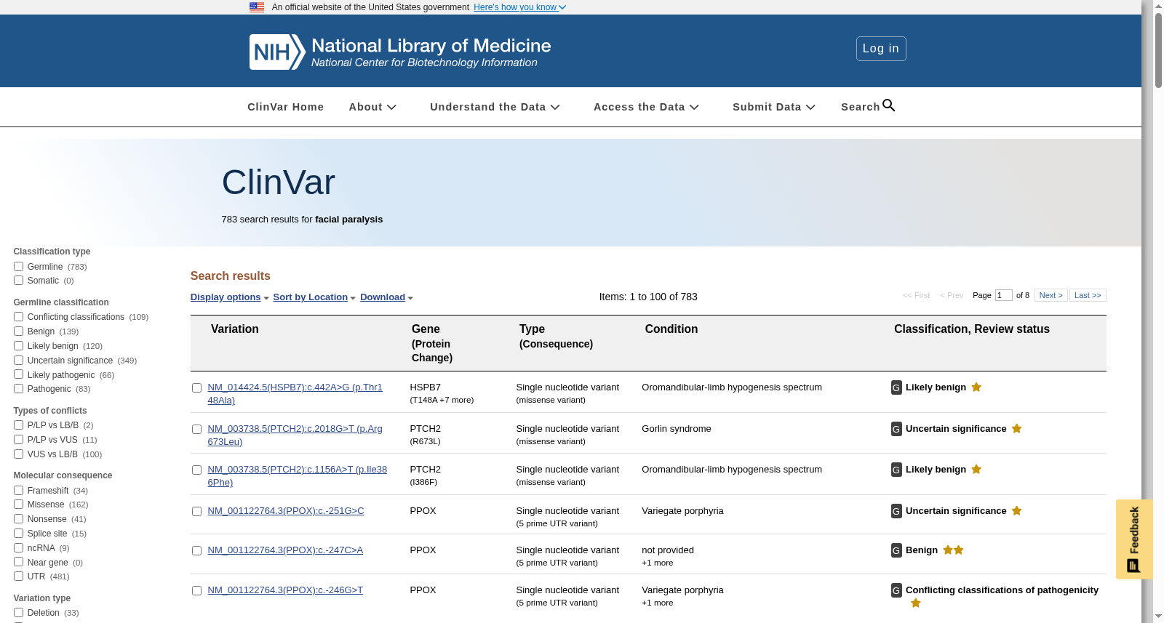Viewport: 1164px width, 623px height.
Task: Open Sort by Location dropdown
Action: (x=314, y=297)
